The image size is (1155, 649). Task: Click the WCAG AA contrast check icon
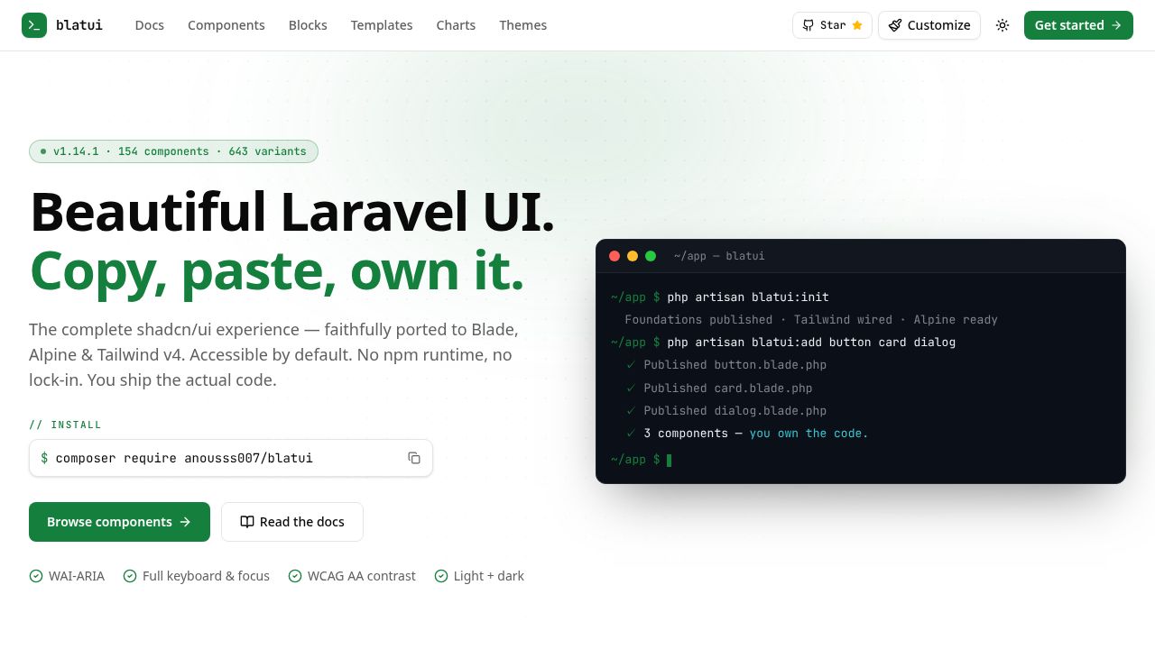click(x=295, y=576)
